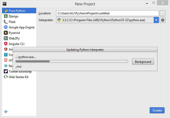The image size is (170, 118).
Task: Pick the Pyramid project icon
Action: pyautogui.click(x=6, y=33)
